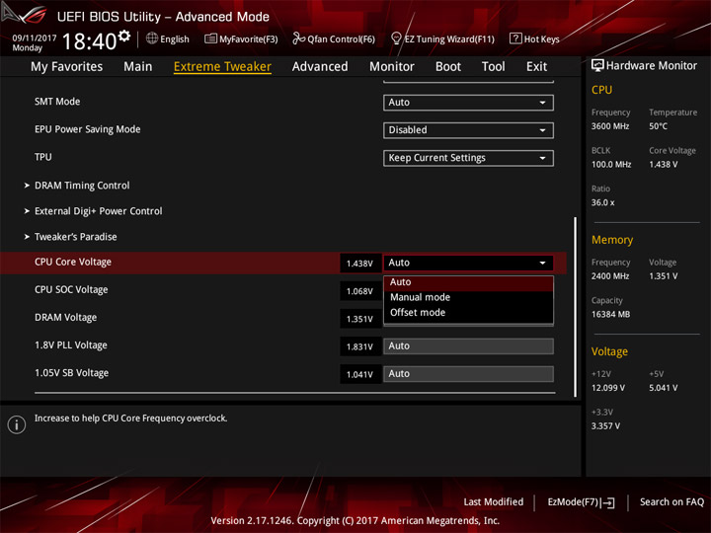Click the EPU Power Saving Mode label
711x533 pixels.
88,129
